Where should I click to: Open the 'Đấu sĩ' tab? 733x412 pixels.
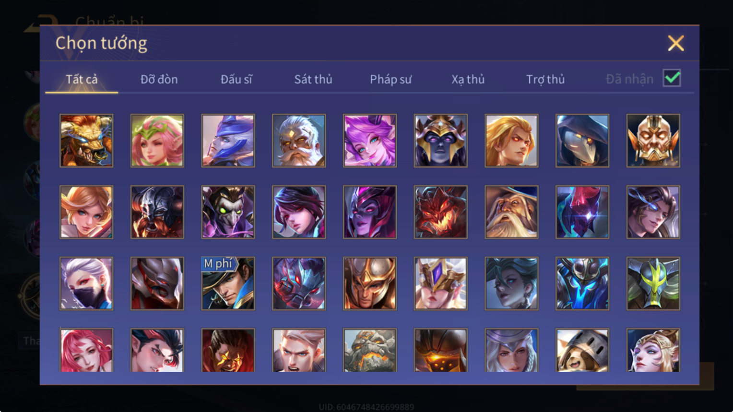236,79
